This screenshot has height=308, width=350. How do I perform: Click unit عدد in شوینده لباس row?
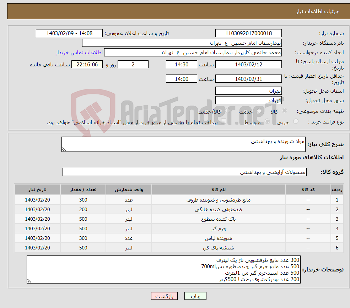click(129, 238)
